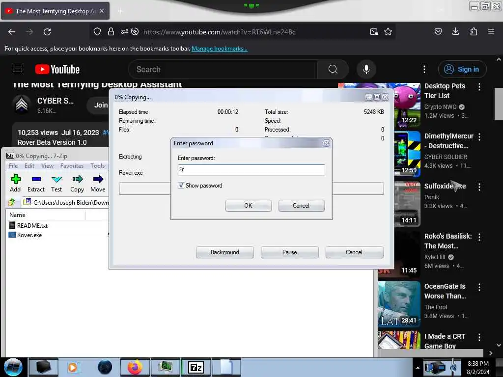
Task: Select The Most Terrifying Desktop browser tab
Action: [x=55, y=11]
